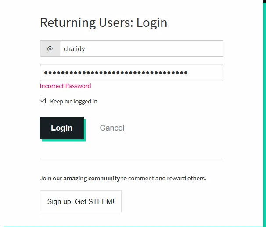This screenshot has width=266, height=227.
Task: Click the bold amazing community text
Action: (92, 178)
